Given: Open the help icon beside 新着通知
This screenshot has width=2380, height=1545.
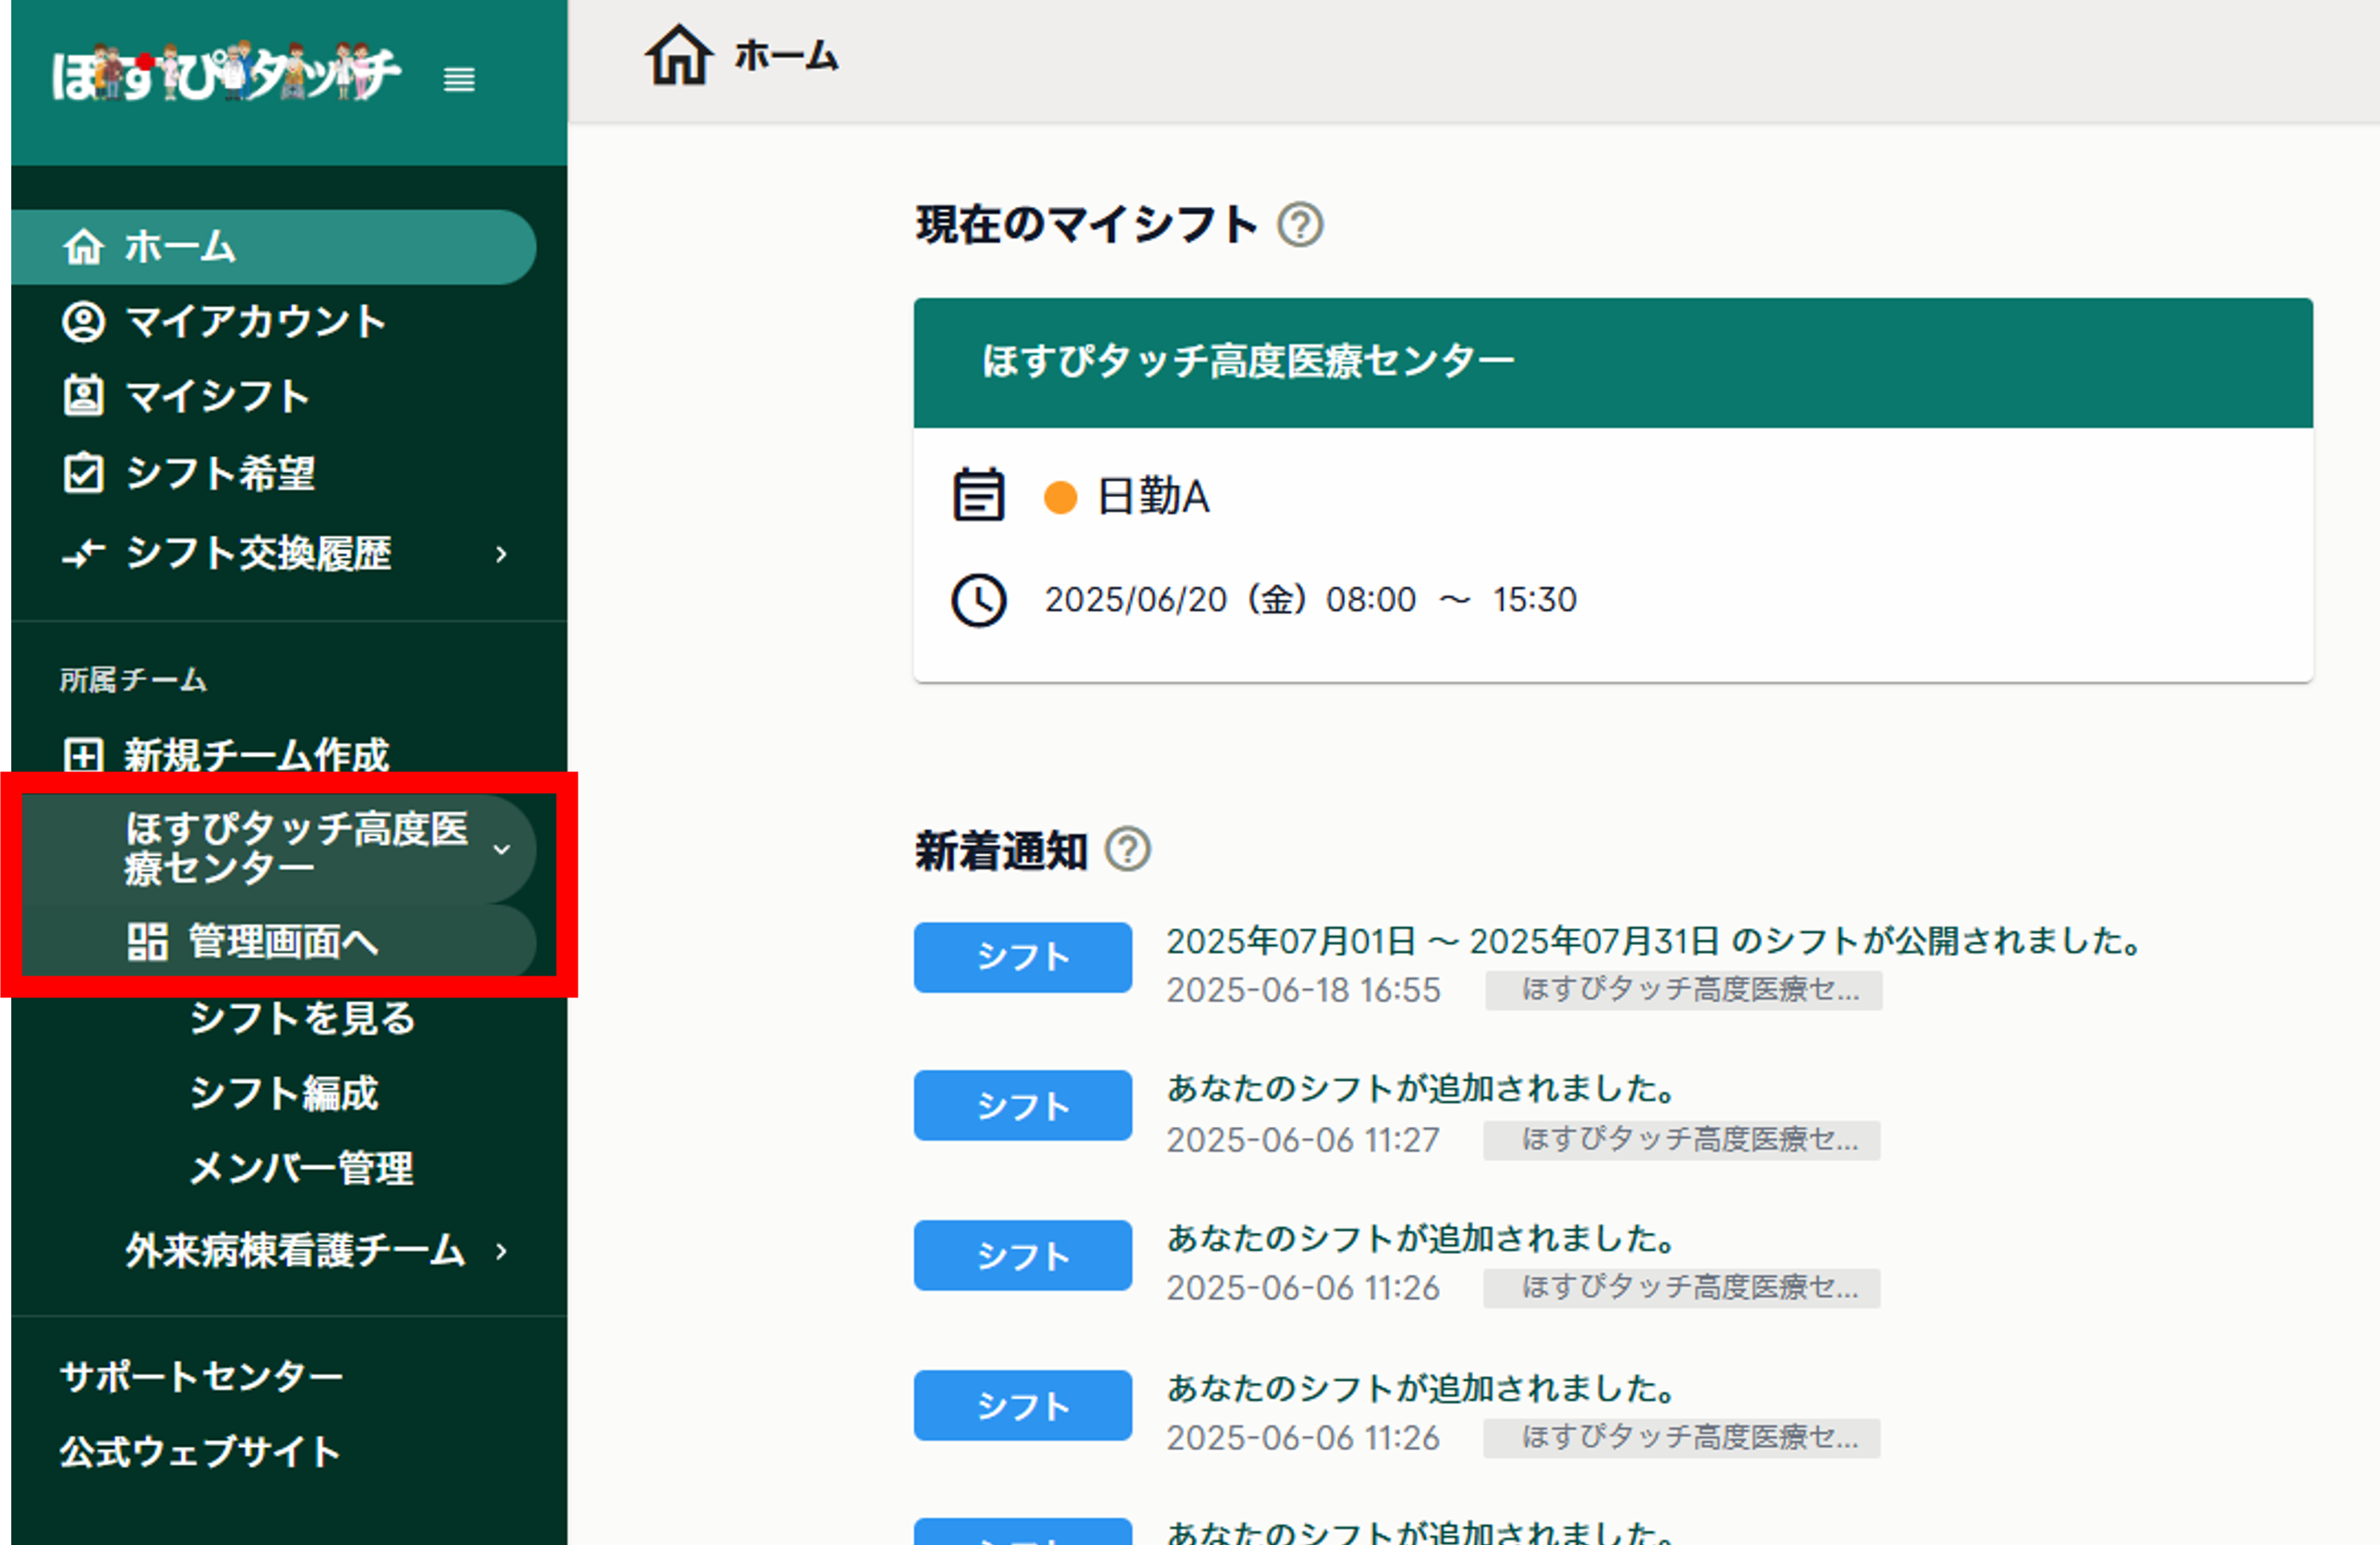Looking at the screenshot, I should point(1129,850).
